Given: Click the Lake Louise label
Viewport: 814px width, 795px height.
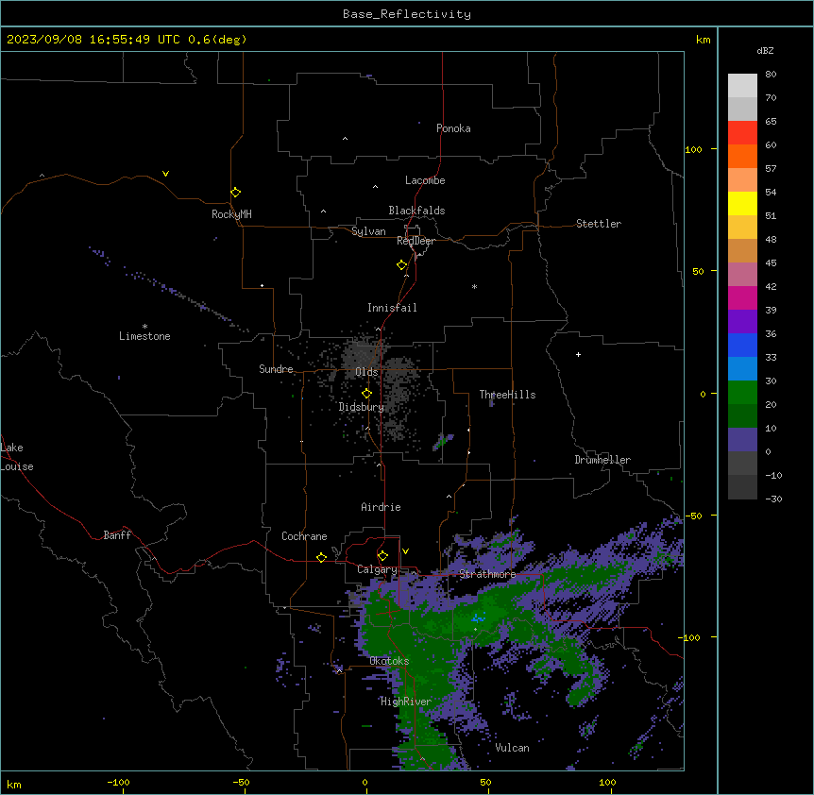Looking at the screenshot, I should click(17, 457).
